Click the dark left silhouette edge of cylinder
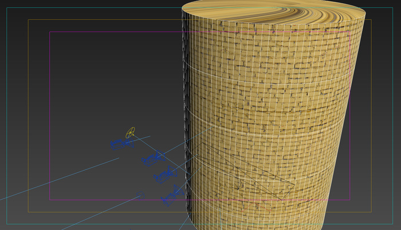 click(x=184, y=102)
